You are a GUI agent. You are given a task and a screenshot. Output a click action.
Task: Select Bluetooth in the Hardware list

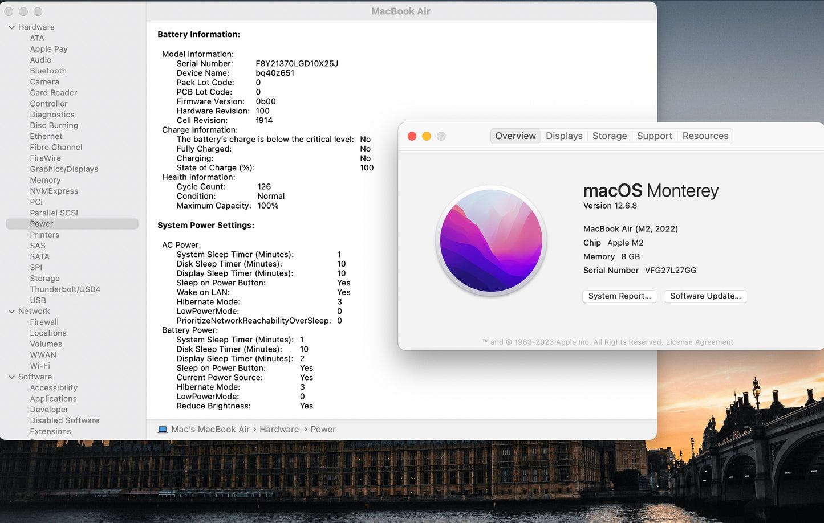[x=48, y=71]
